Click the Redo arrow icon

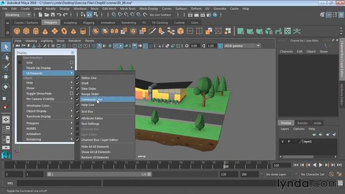coord(65,15)
